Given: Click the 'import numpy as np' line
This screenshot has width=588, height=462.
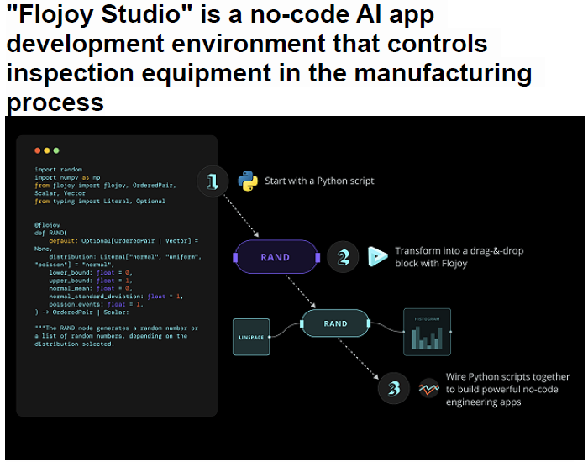Looking at the screenshot, I should click(x=67, y=177).
